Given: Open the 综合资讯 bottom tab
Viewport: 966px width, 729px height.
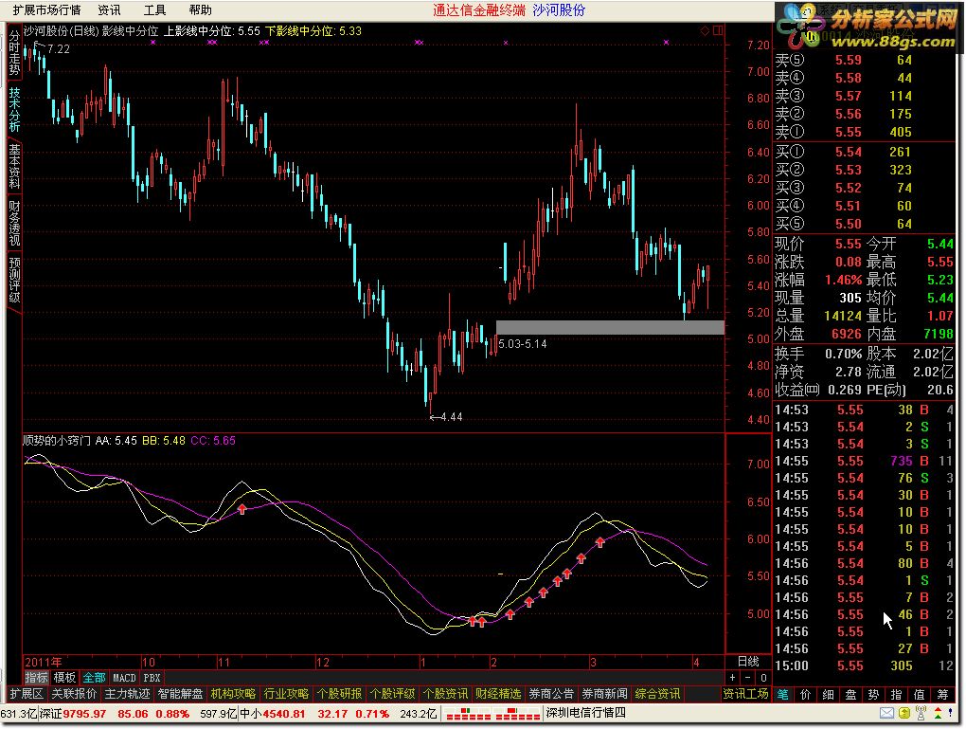Looking at the screenshot, I should [x=657, y=694].
